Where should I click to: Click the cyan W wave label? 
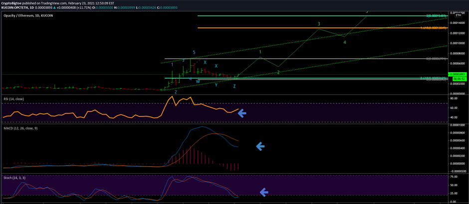coord(198,81)
